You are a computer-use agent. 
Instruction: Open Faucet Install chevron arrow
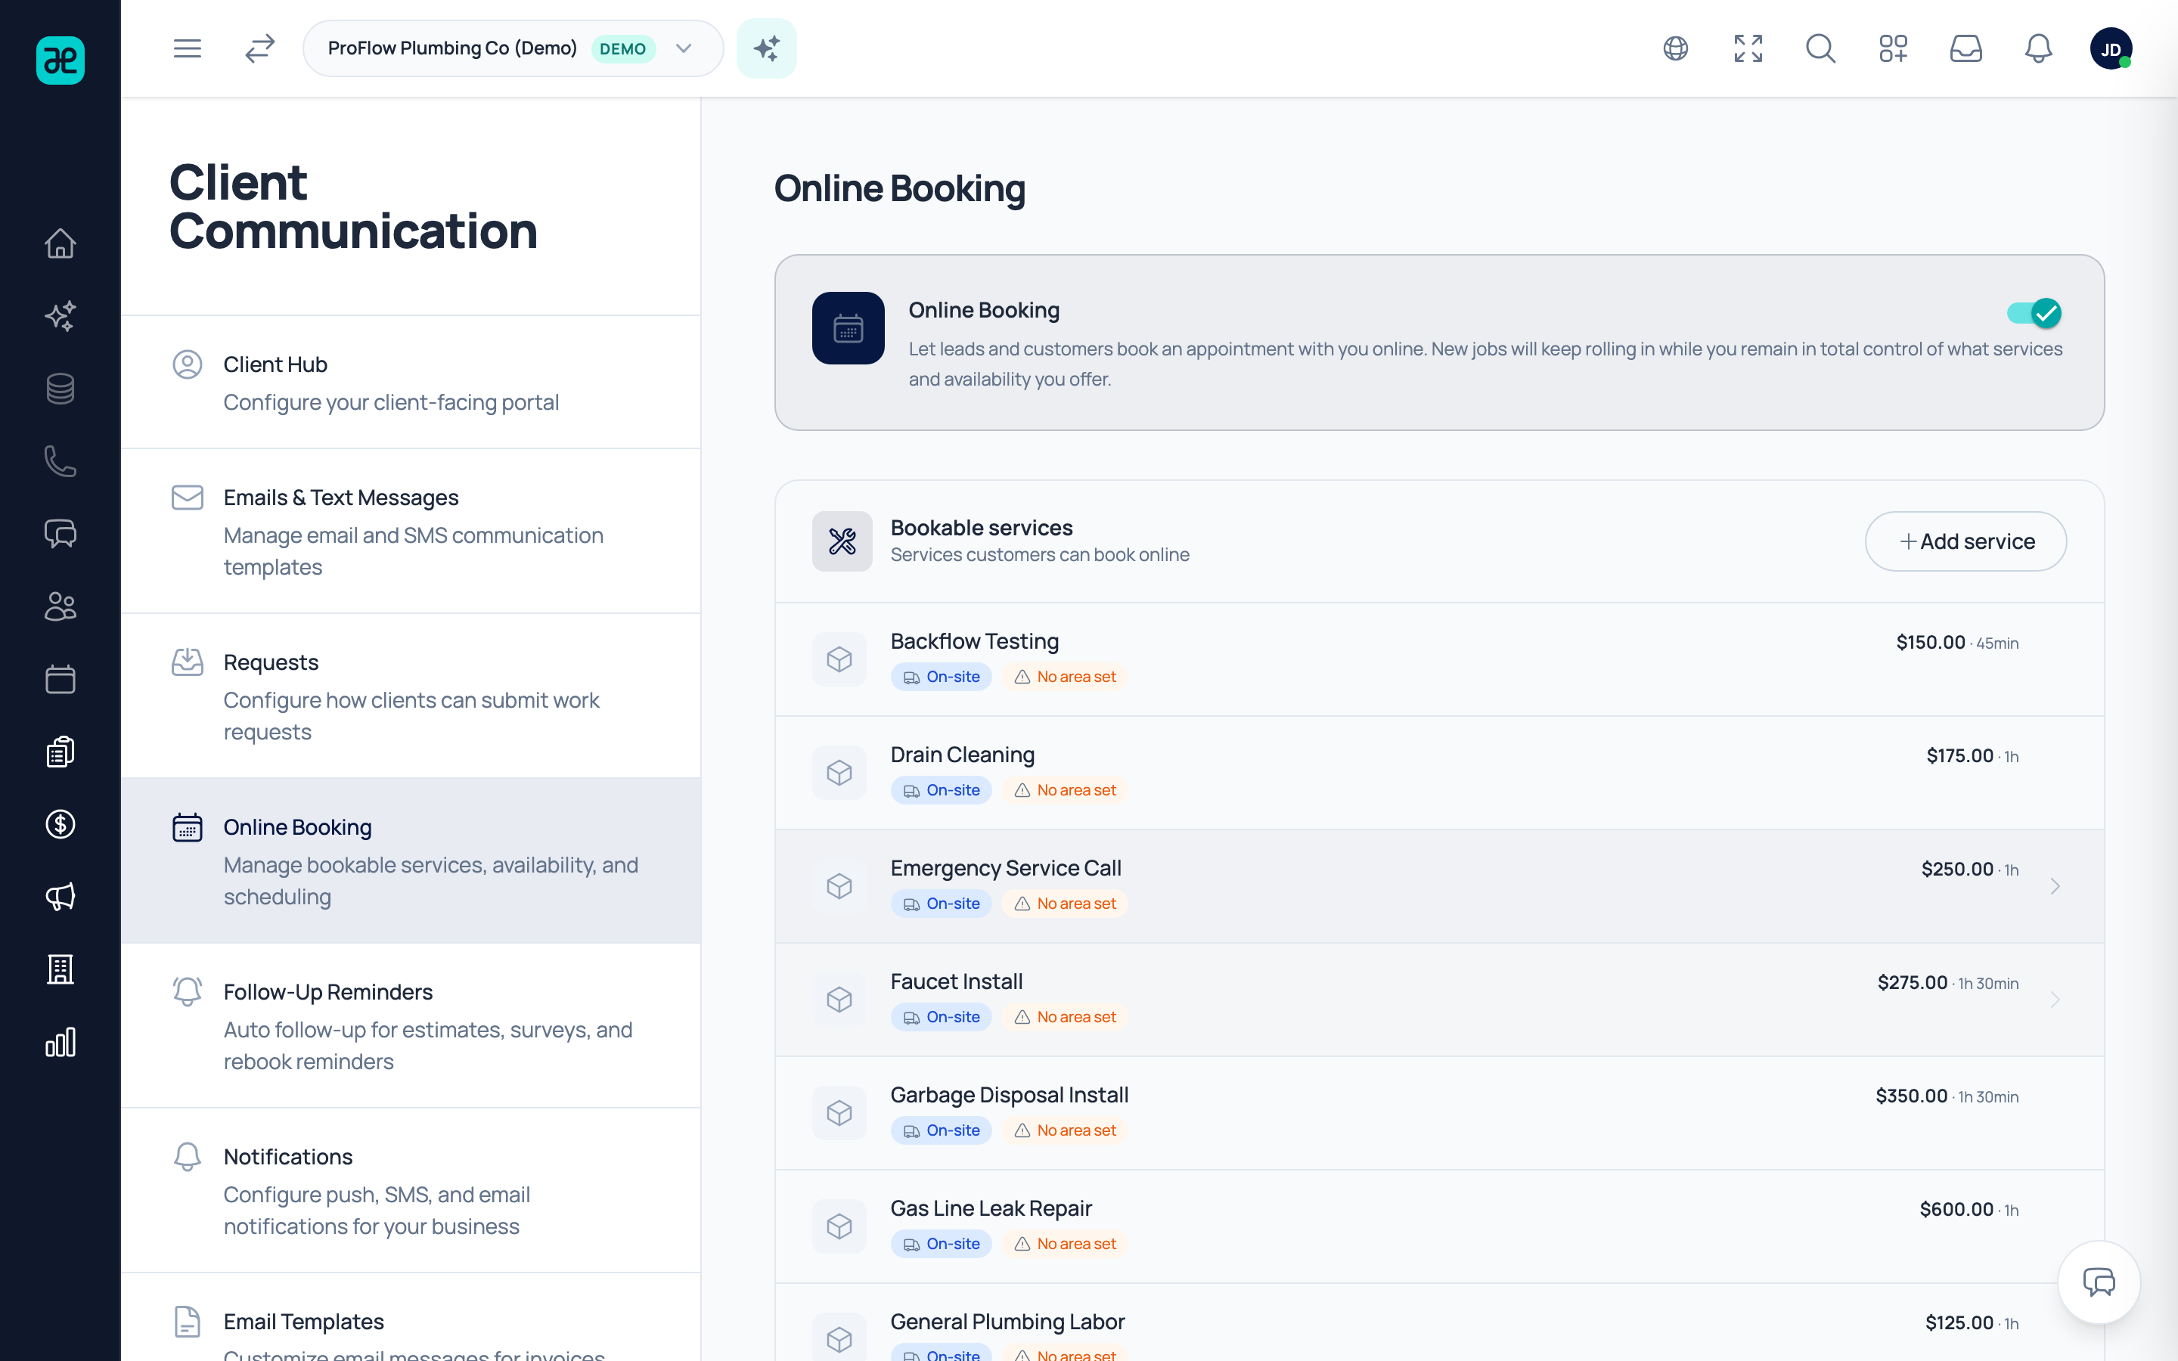click(x=2055, y=1000)
